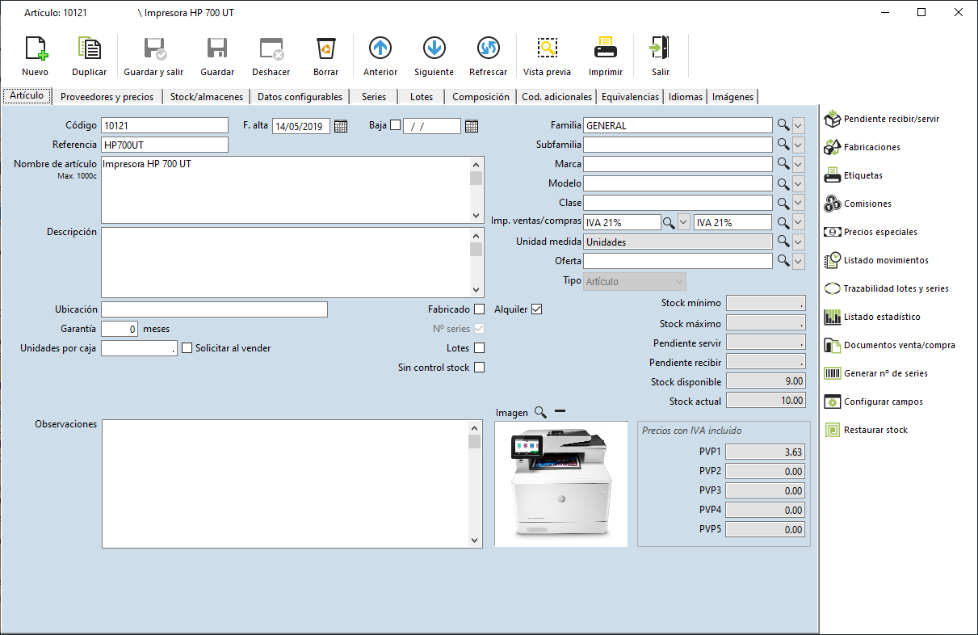Open Fabricaciones side option
The width and height of the screenshot is (978, 635).
[863, 147]
